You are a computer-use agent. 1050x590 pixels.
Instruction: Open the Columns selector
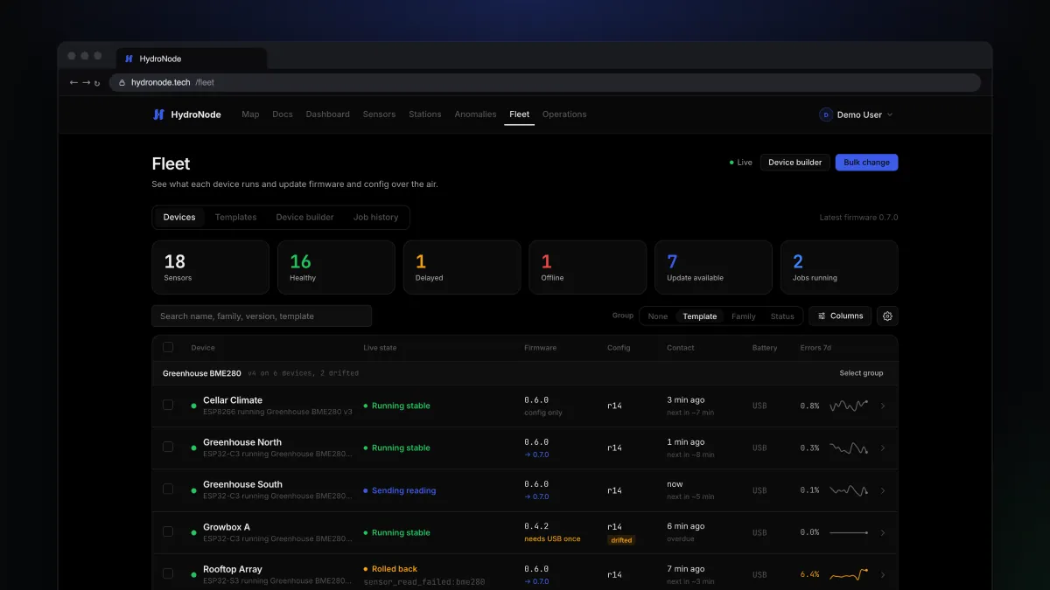pos(840,316)
